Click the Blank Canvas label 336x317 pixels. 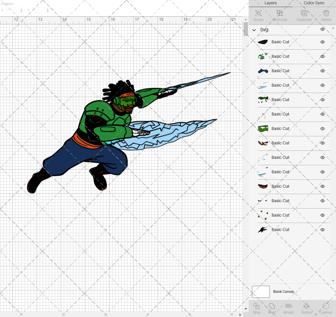point(284,291)
